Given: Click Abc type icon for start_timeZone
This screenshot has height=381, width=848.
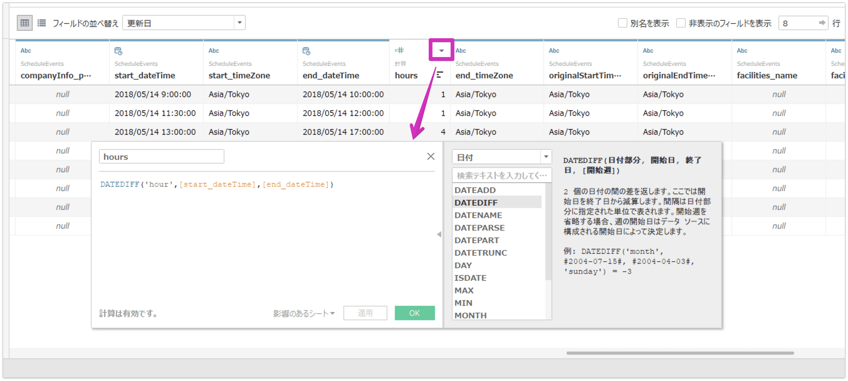Looking at the screenshot, I should [214, 51].
